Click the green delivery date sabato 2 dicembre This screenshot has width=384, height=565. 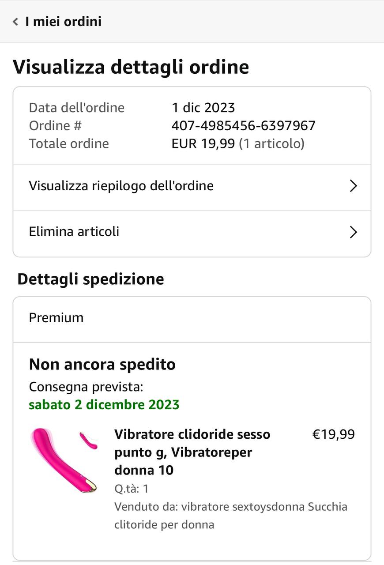click(x=104, y=405)
